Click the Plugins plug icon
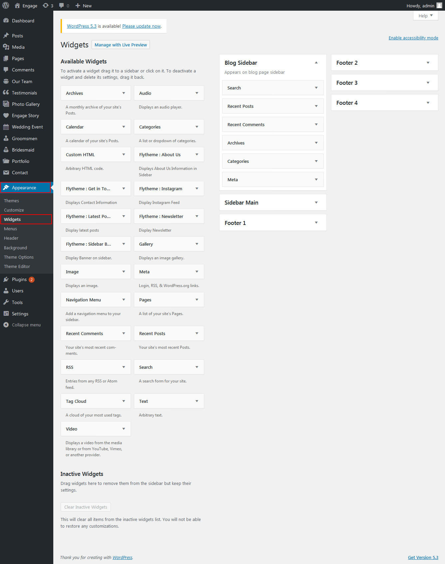 (6, 279)
